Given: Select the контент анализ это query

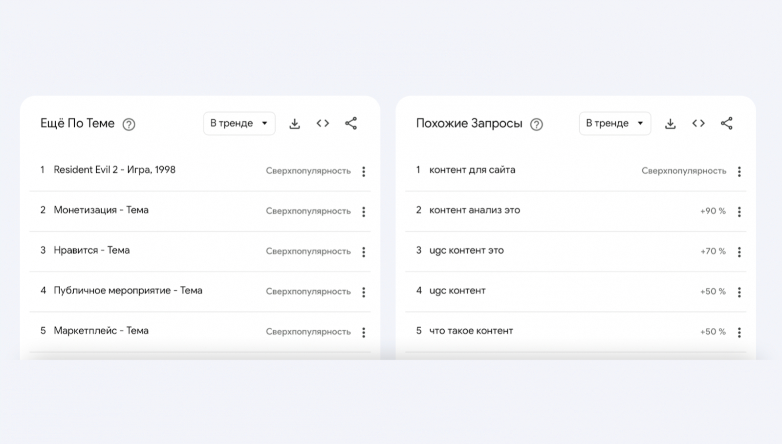Looking at the screenshot, I should coord(474,211).
